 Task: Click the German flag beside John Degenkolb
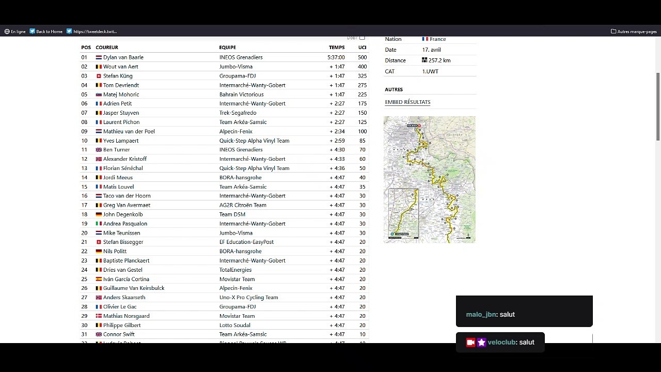pyautogui.click(x=99, y=214)
